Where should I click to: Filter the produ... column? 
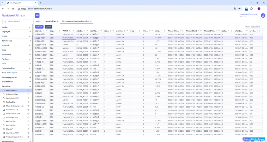coord(127,31)
